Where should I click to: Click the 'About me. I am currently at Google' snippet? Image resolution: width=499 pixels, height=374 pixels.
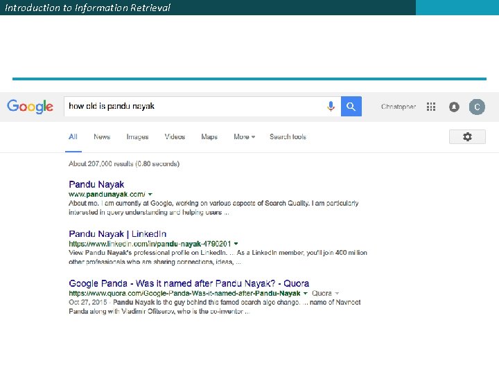point(213,208)
